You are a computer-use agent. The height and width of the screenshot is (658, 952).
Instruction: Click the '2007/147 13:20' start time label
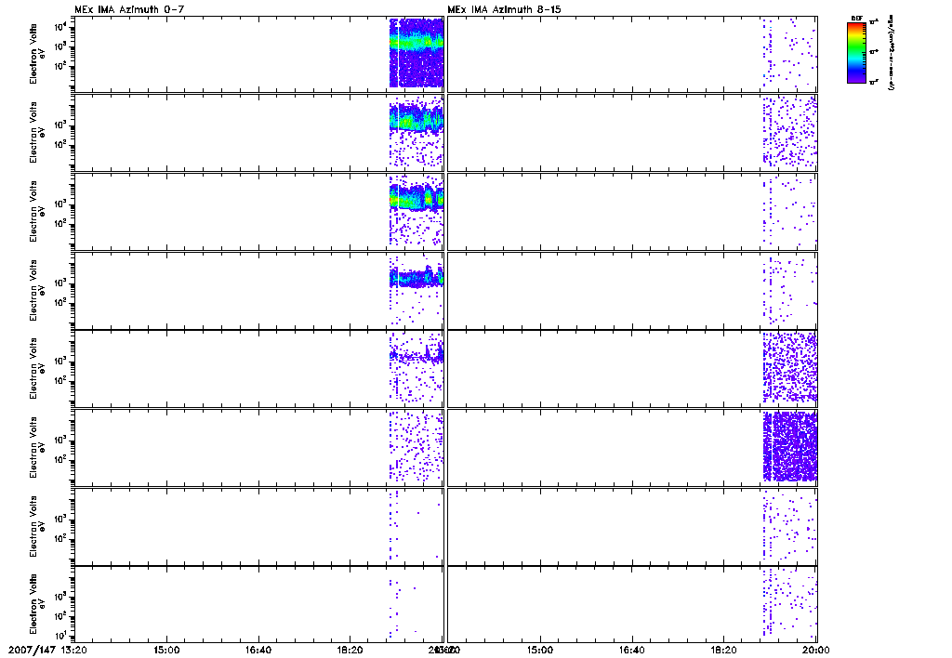pyautogui.click(x=48, y=651)
